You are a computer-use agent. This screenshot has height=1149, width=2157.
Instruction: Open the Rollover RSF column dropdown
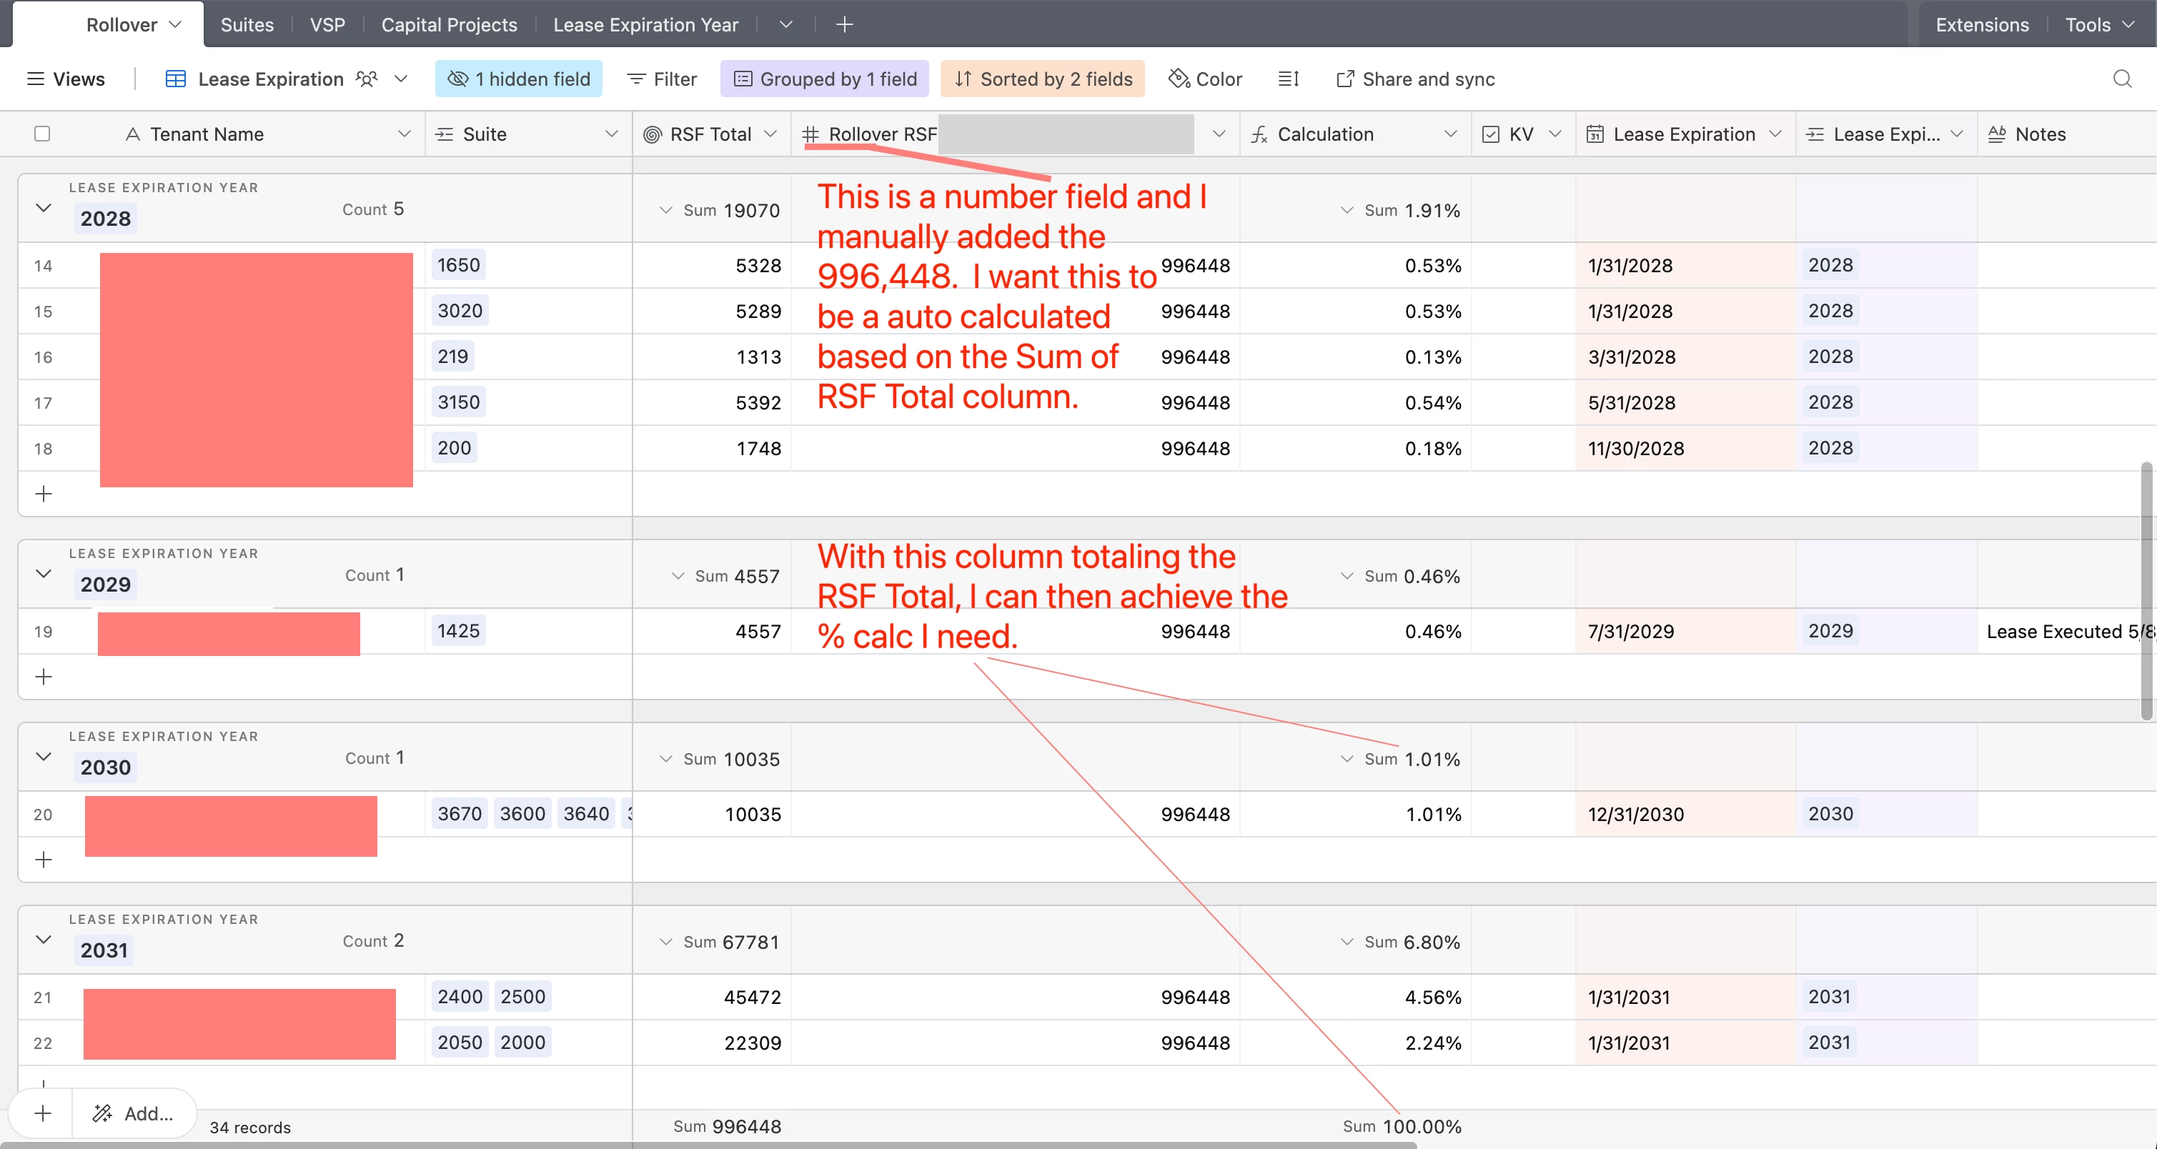(1219, 134)
